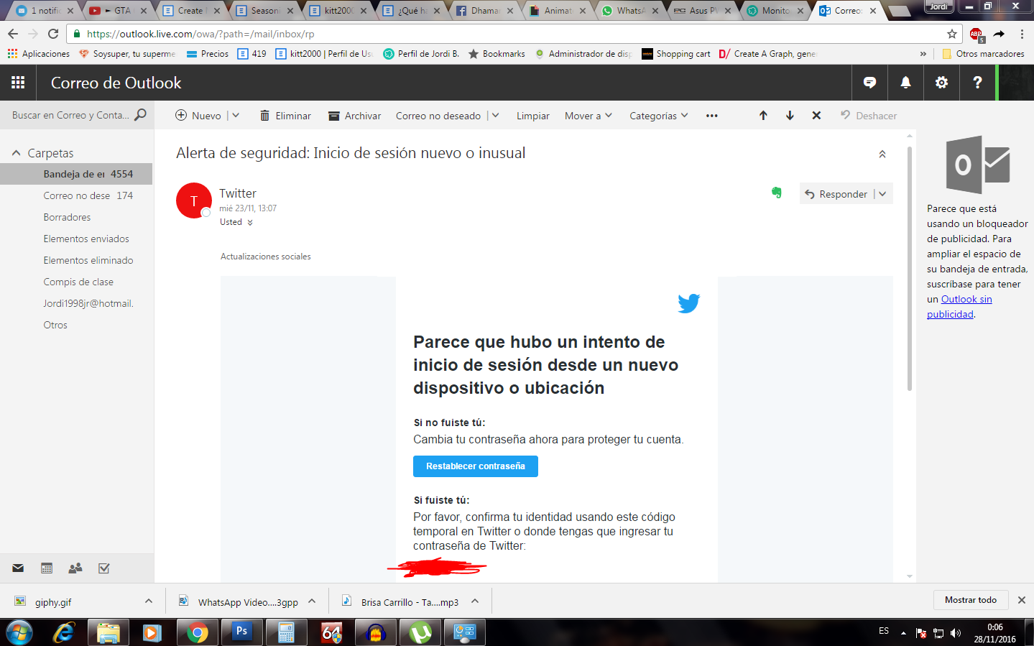1034x646 pixels.
Task: Click Archivar in the toolbar
Action: click(354, 116)
